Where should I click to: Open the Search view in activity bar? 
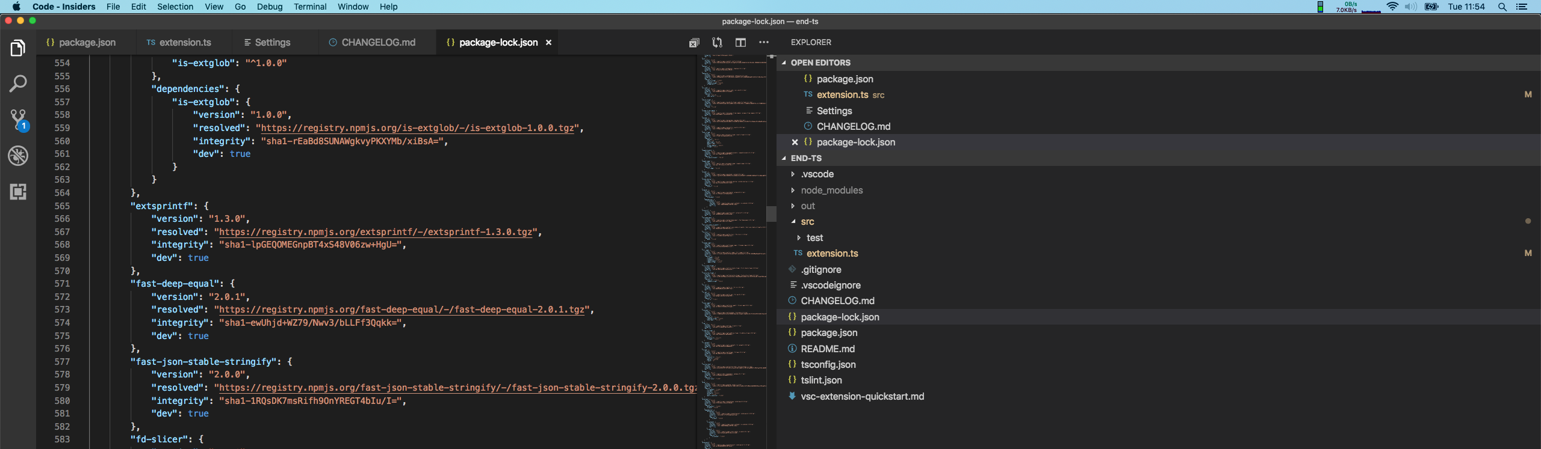[x=18, y=84]
